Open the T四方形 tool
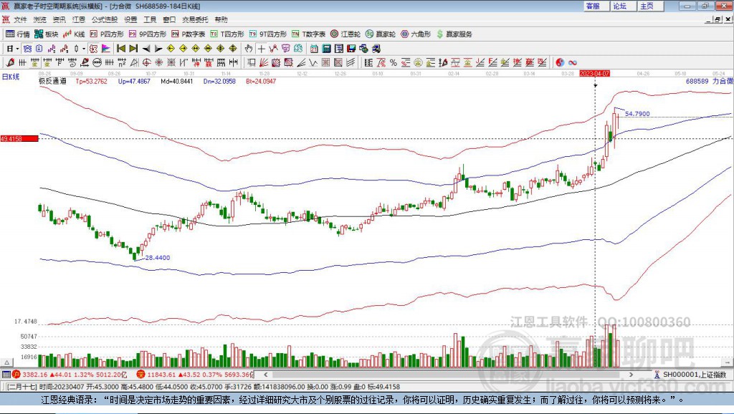Image resolution: width=734 pixels, height=414 pixels. point(227,34)
